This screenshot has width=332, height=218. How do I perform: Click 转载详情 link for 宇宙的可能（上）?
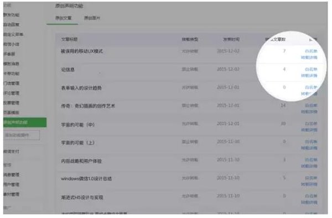(309, 148)
